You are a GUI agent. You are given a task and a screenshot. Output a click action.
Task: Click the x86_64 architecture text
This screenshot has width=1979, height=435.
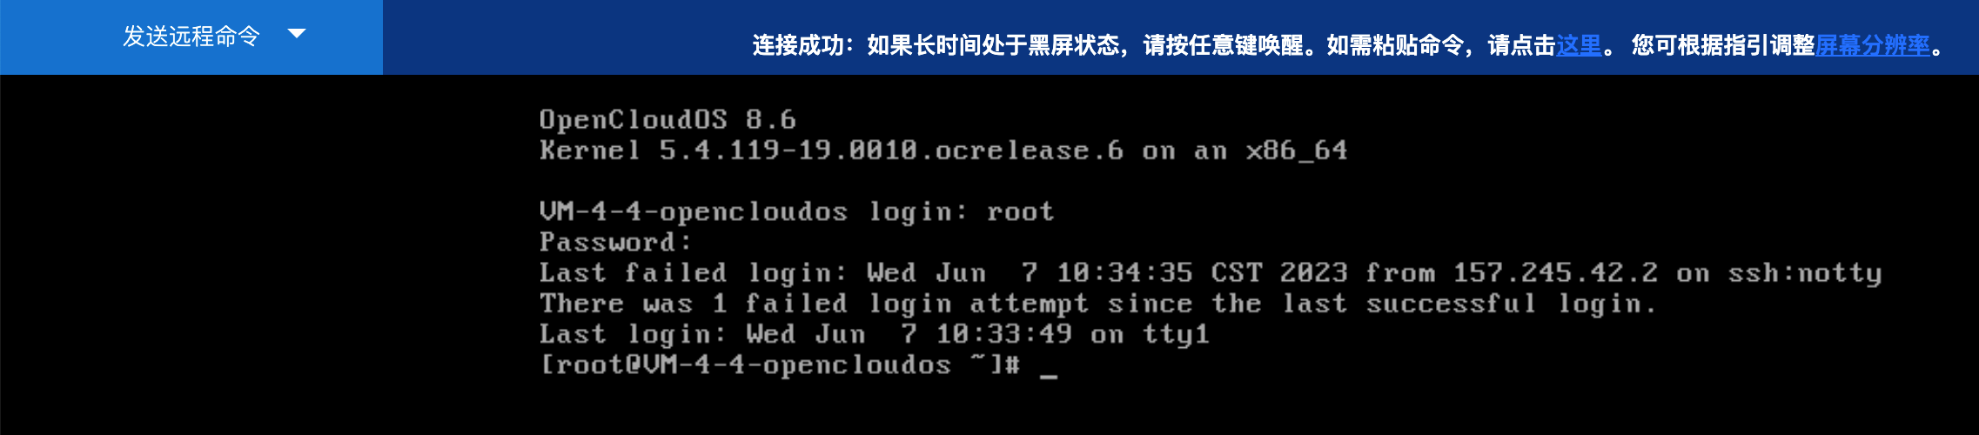tap(1297, 151)
